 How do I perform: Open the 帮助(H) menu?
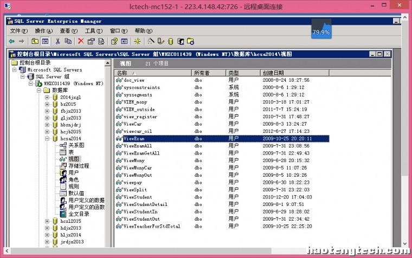coord(144,31)
